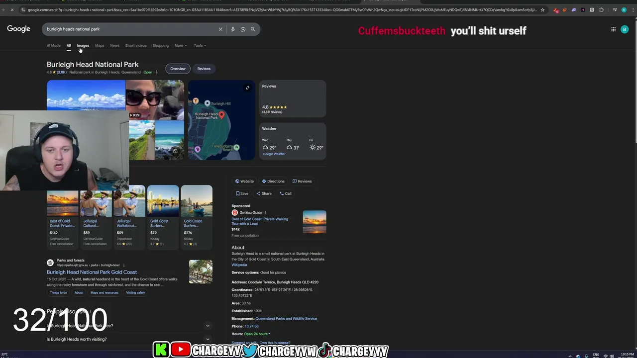The width and height of the screenshot is (637, 358).
Task: Open the network icon in the system tray
Action: tap(606, 356)
